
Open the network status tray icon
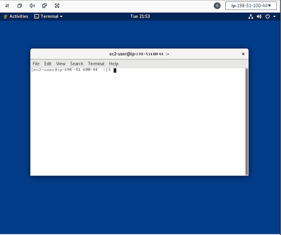point(251,16)
